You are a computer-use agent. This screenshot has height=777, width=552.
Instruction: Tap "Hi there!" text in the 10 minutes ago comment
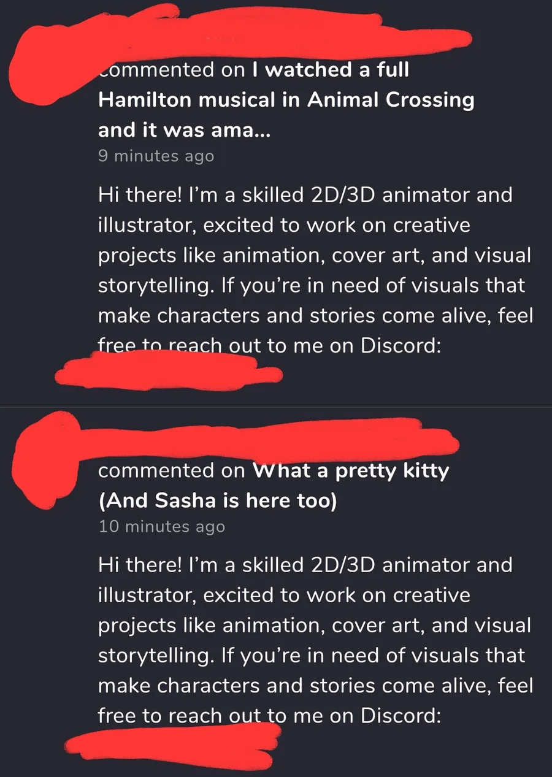click(x=138, y=564)
